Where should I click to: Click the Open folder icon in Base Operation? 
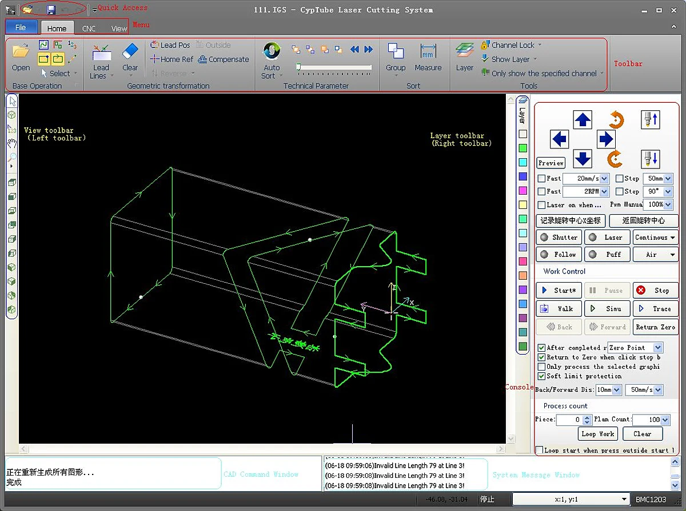coord(21,51)
